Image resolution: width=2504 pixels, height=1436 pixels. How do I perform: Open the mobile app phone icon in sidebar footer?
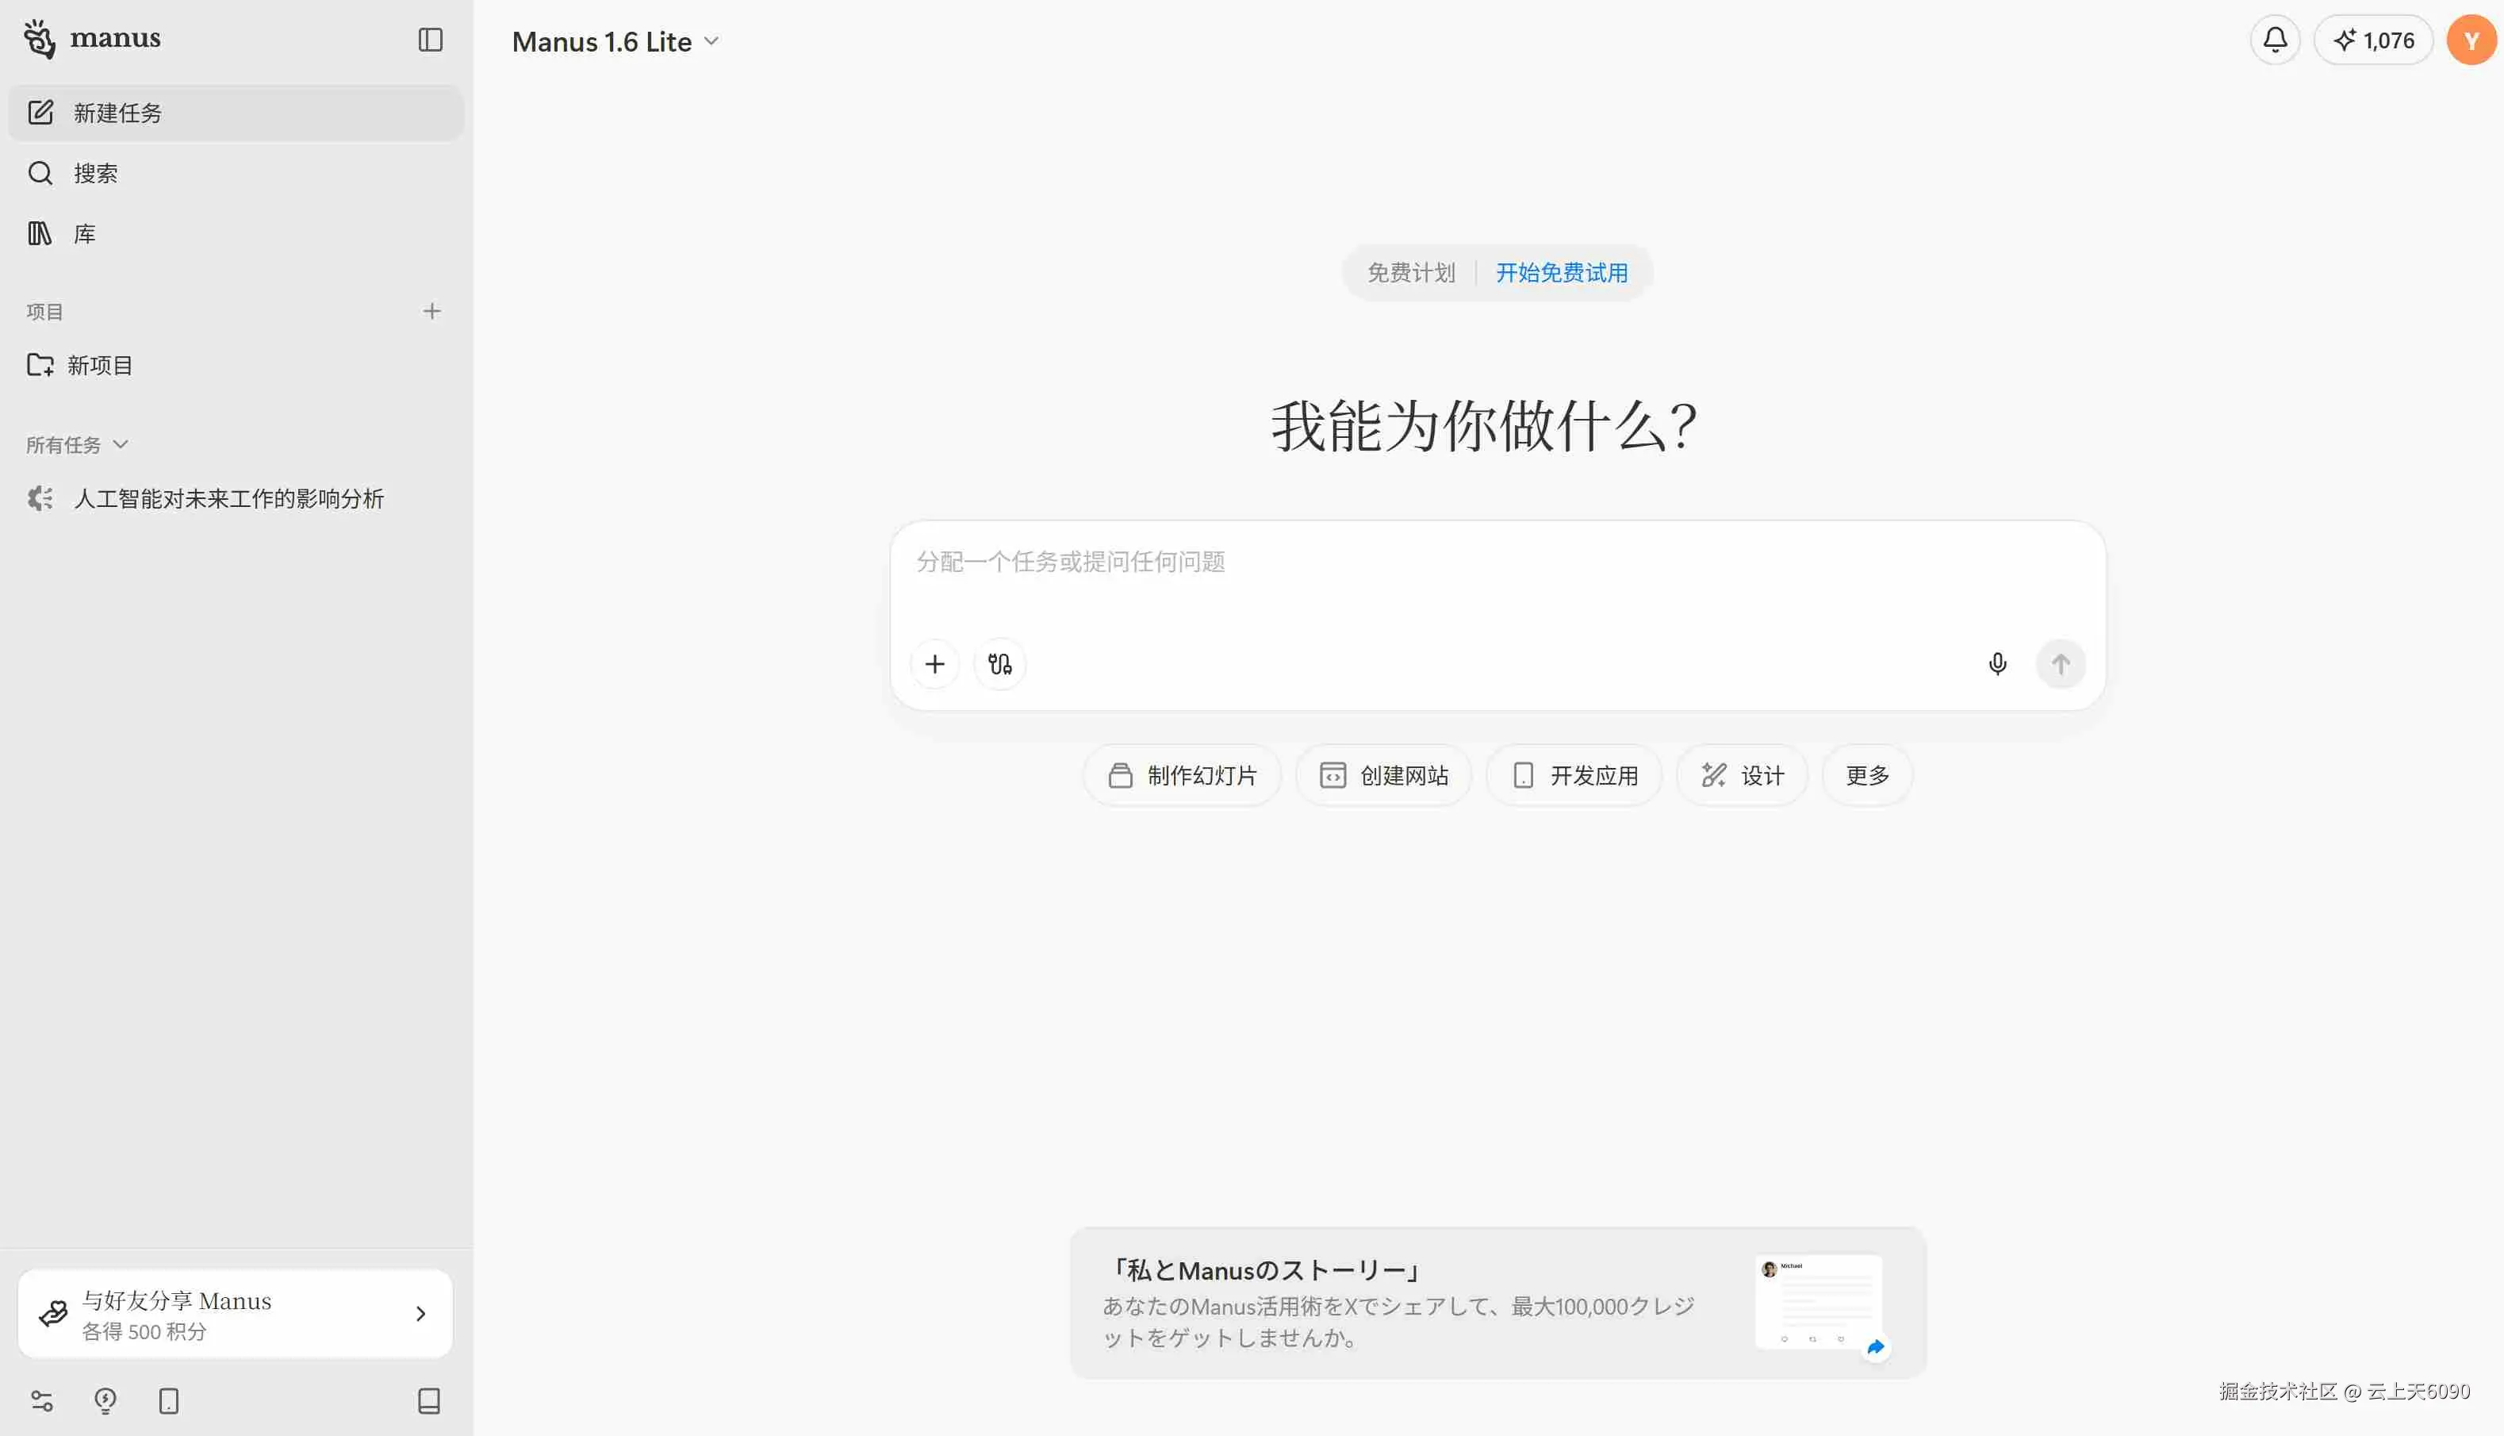[169, 1400]
